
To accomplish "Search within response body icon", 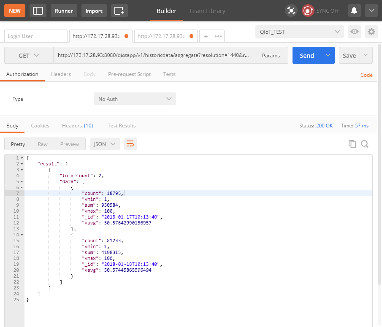I will (365, 144).
